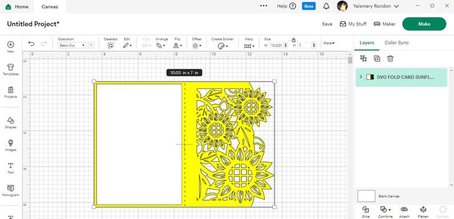Click the green Make button
Screen dimensions: 454x219
coord(424,24)
